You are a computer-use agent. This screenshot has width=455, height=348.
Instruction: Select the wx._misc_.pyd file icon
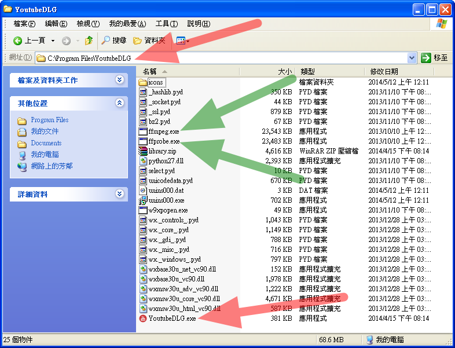pos(143,250)
